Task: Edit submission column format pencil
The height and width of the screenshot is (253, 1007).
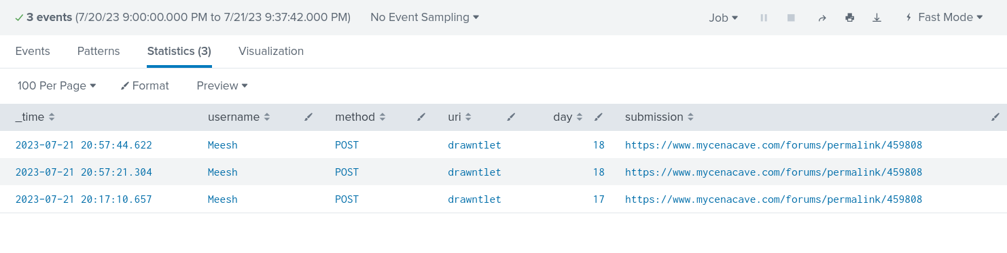Action: (x=995, y=117)
